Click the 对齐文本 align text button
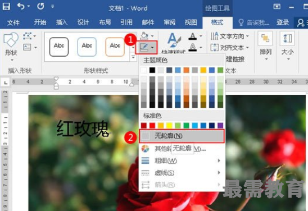This screenshot has width=308, height=211. pyautogui.click(x=230, y=48)
